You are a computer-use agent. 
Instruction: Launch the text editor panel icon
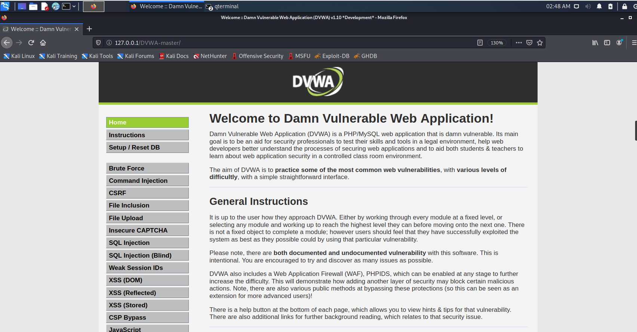[x=44, y=6]
